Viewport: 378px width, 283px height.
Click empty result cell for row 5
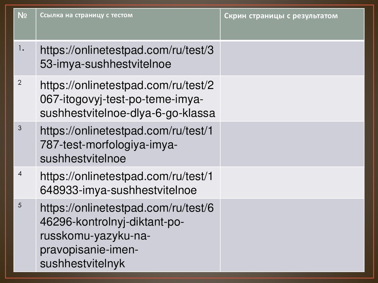coord(292,235)
